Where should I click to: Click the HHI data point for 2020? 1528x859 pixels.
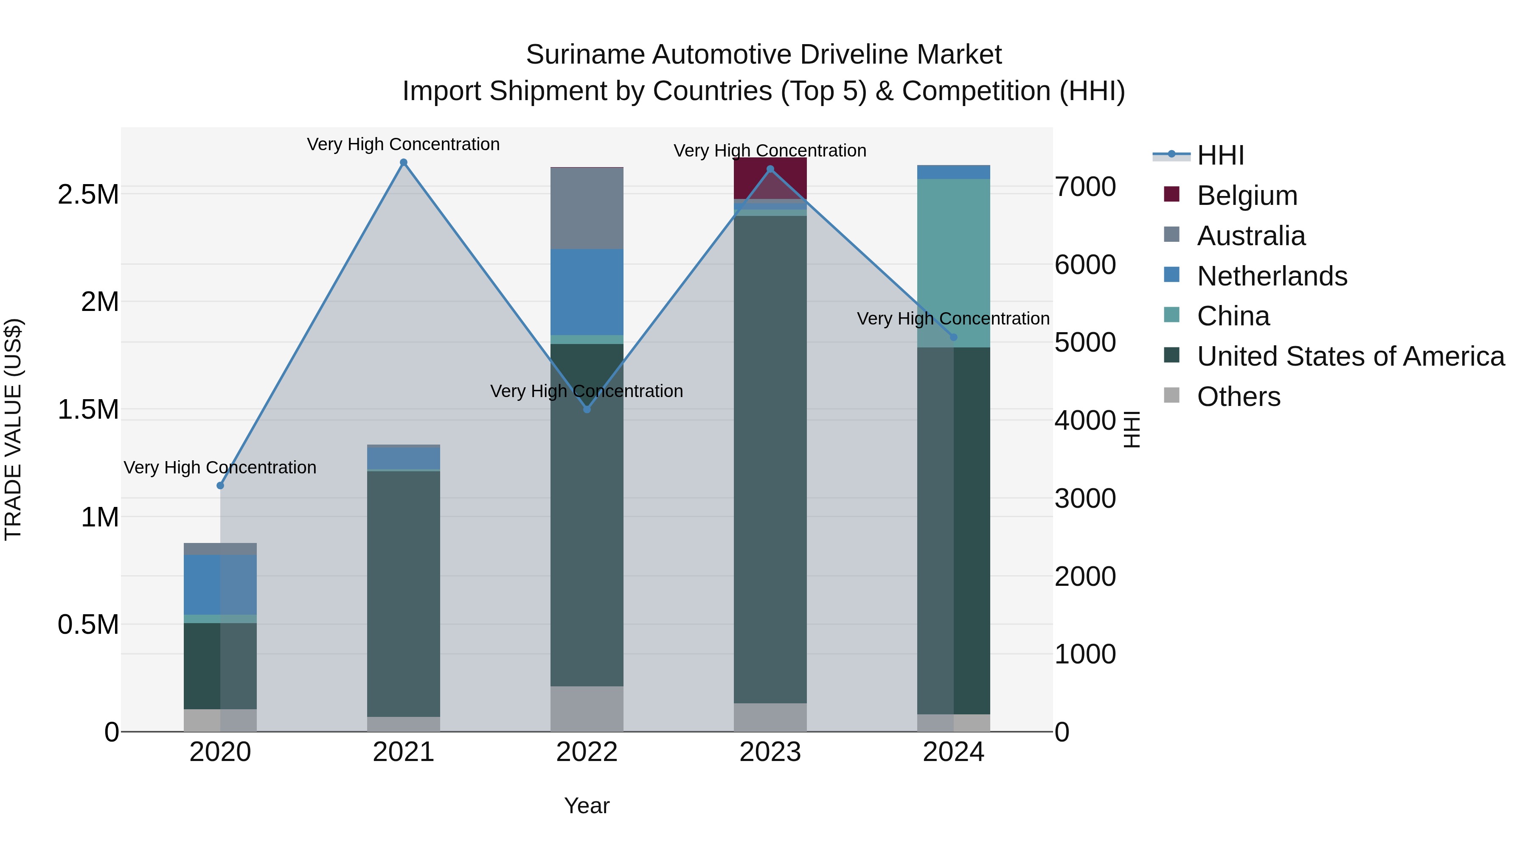[220, 486]
